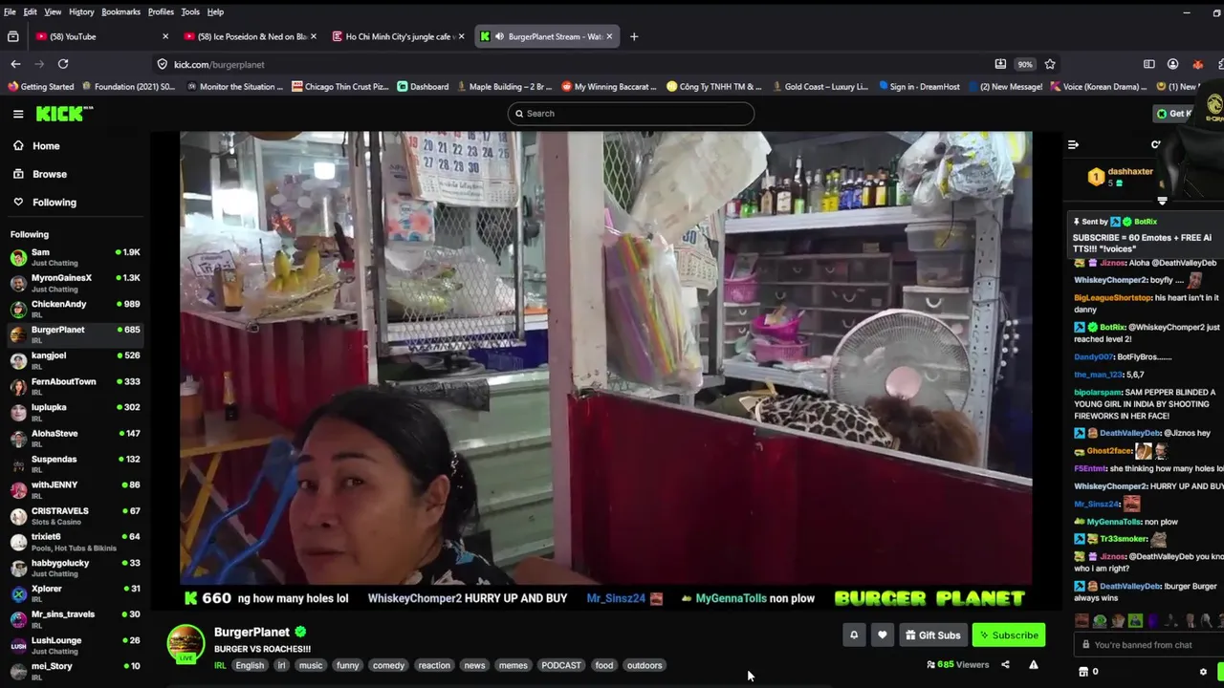1224x688 pixels.
Task: Open Firefox tab overview button
Action: pyautogui.click(x=12, y=36)
